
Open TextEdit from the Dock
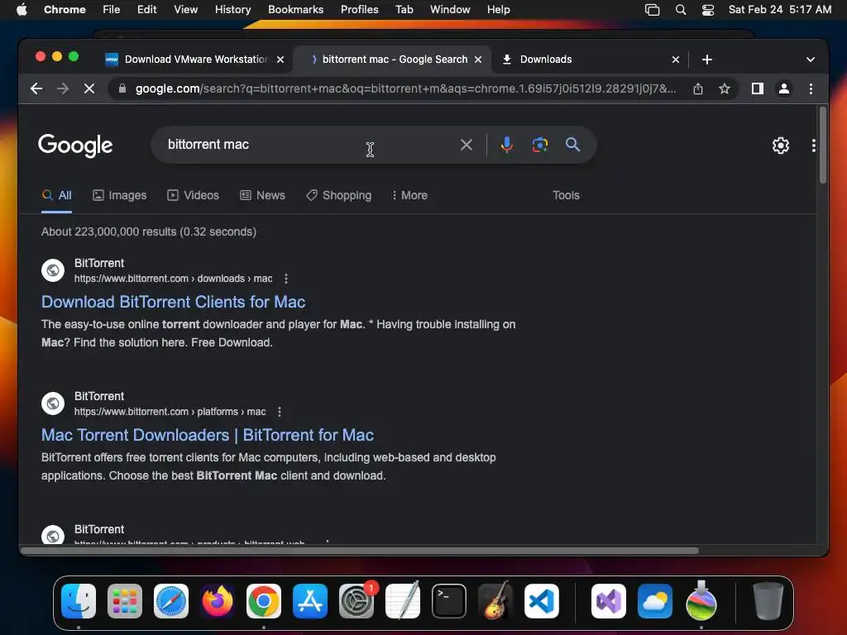point(403,601)
